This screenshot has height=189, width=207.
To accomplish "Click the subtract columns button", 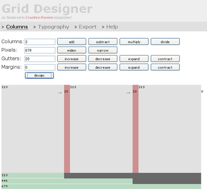I will pos(103,42).
